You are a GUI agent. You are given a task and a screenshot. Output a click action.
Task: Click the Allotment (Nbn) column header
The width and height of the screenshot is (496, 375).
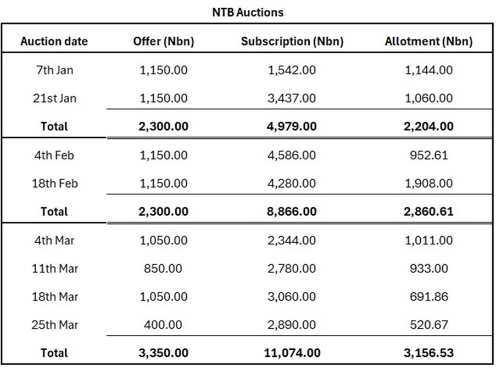point(428,41)
